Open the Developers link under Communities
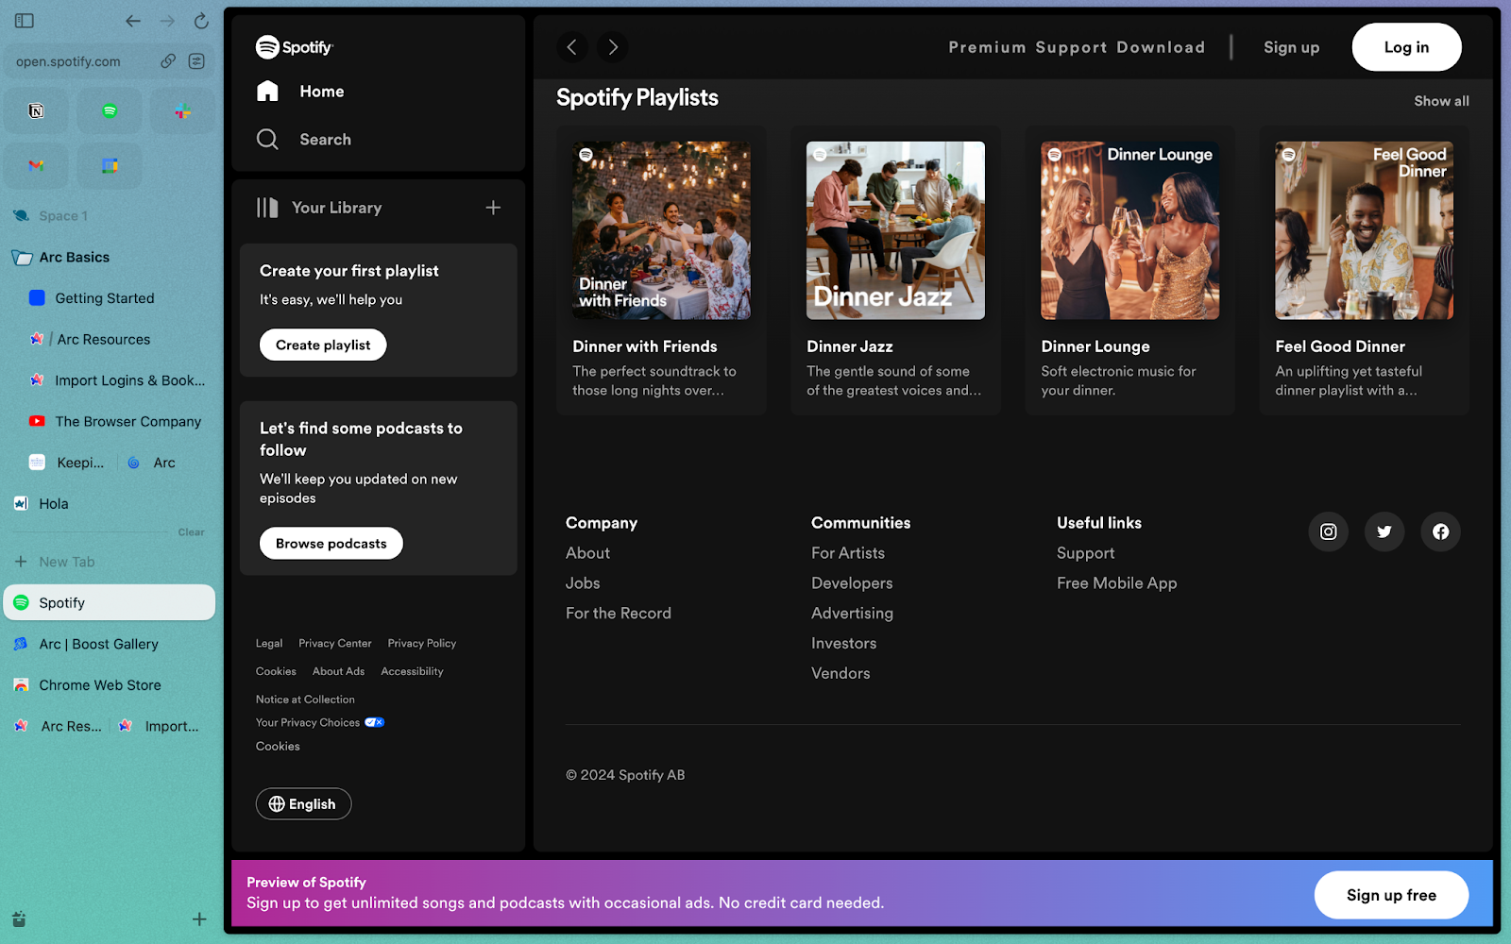 (852, 583)
